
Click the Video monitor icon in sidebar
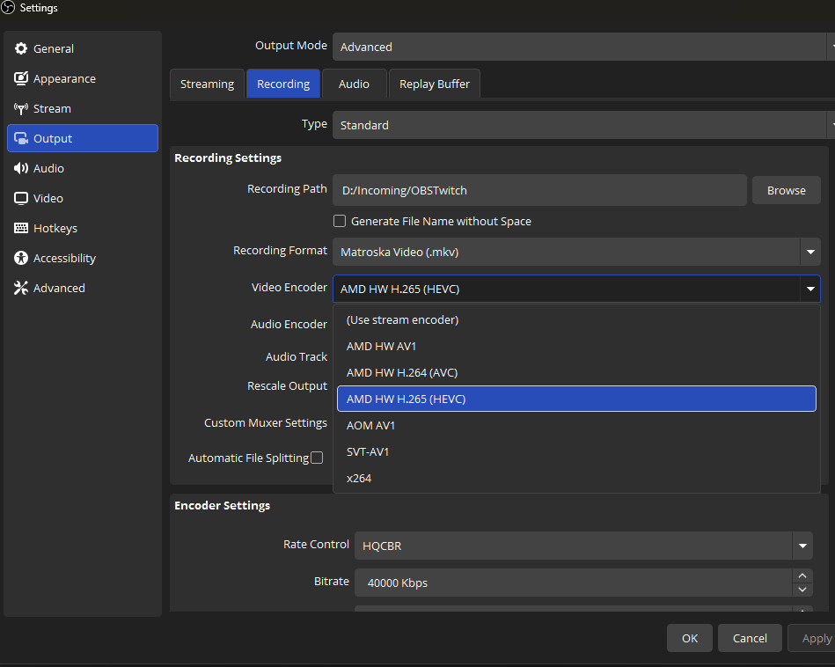tap(21, 199)
